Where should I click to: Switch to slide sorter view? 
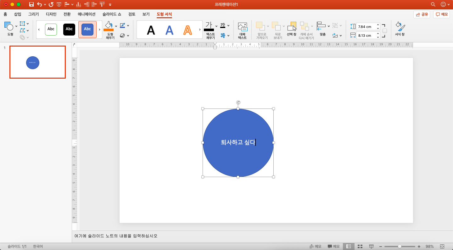pyautogui.click(x=360, y=247)
